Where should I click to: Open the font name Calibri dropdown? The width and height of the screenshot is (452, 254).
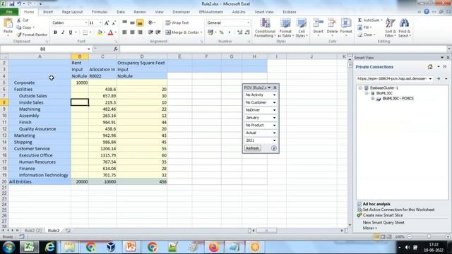coord(86,23)
